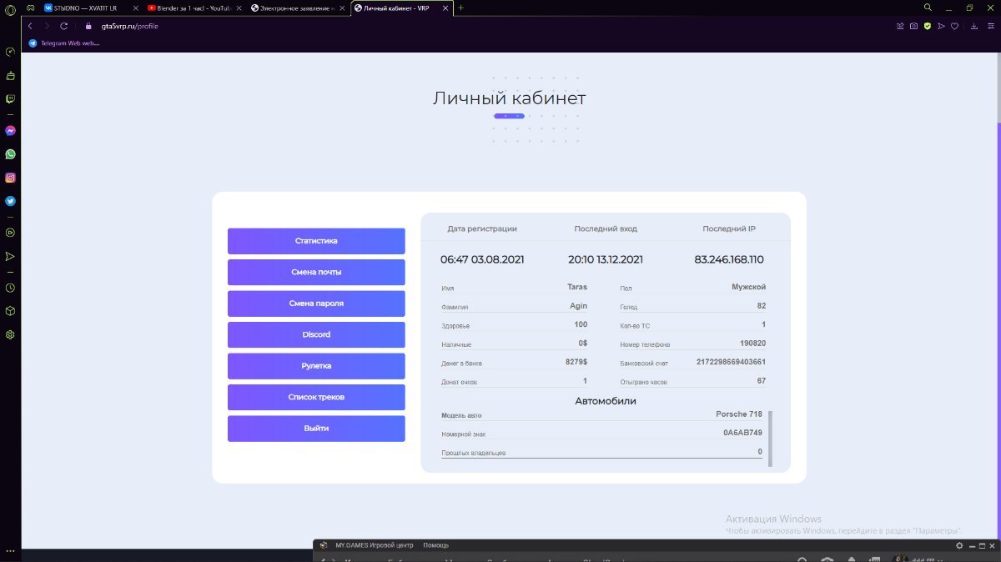This screenshot has width=1001, height=562.
Task: Click the ad blocker shield icon
Action: click(927, 26)
